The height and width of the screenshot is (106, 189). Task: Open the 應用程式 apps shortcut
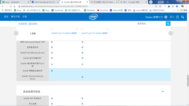click(7, 10)
